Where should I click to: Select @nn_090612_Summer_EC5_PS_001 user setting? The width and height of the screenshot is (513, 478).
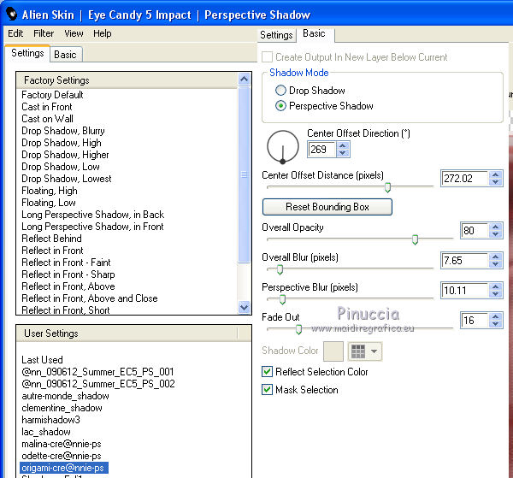tap(97, 372)
